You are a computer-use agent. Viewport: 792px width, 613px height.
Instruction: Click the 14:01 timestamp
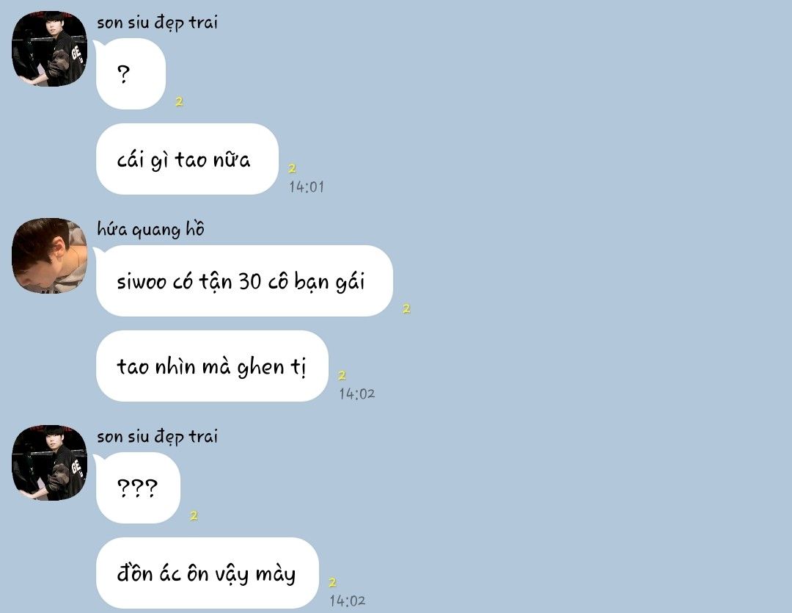[x=307, y=187]
